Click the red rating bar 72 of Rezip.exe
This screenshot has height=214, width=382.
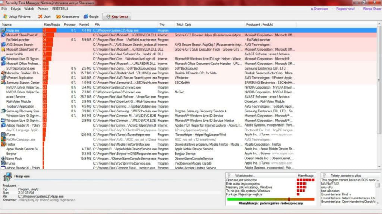(50, 31)
